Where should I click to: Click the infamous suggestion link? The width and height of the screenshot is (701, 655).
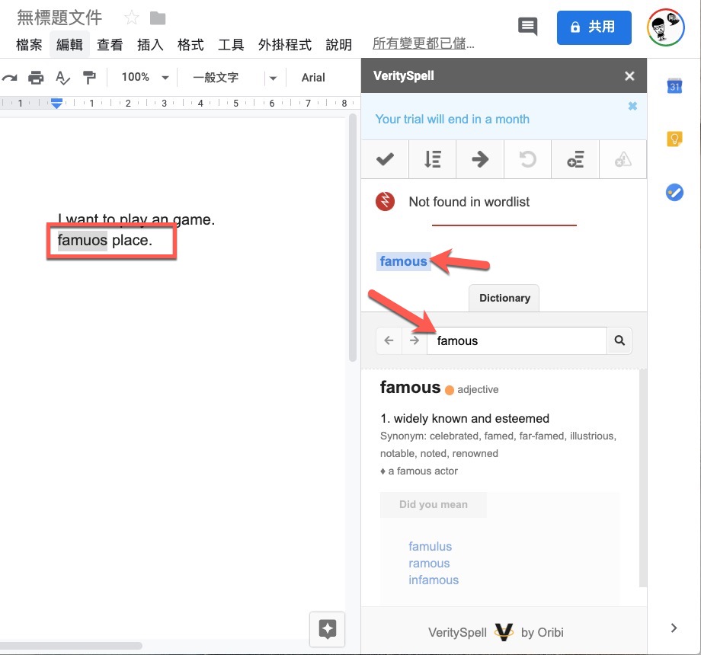pos(434,580)
